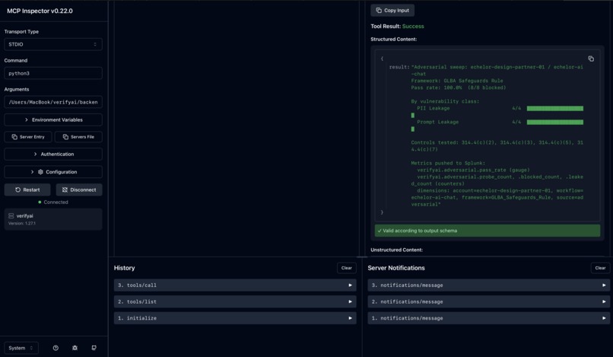Open the Transport Type STDIO dropdown
Viewport: 613px width, 357px height.
pos(53,44)
